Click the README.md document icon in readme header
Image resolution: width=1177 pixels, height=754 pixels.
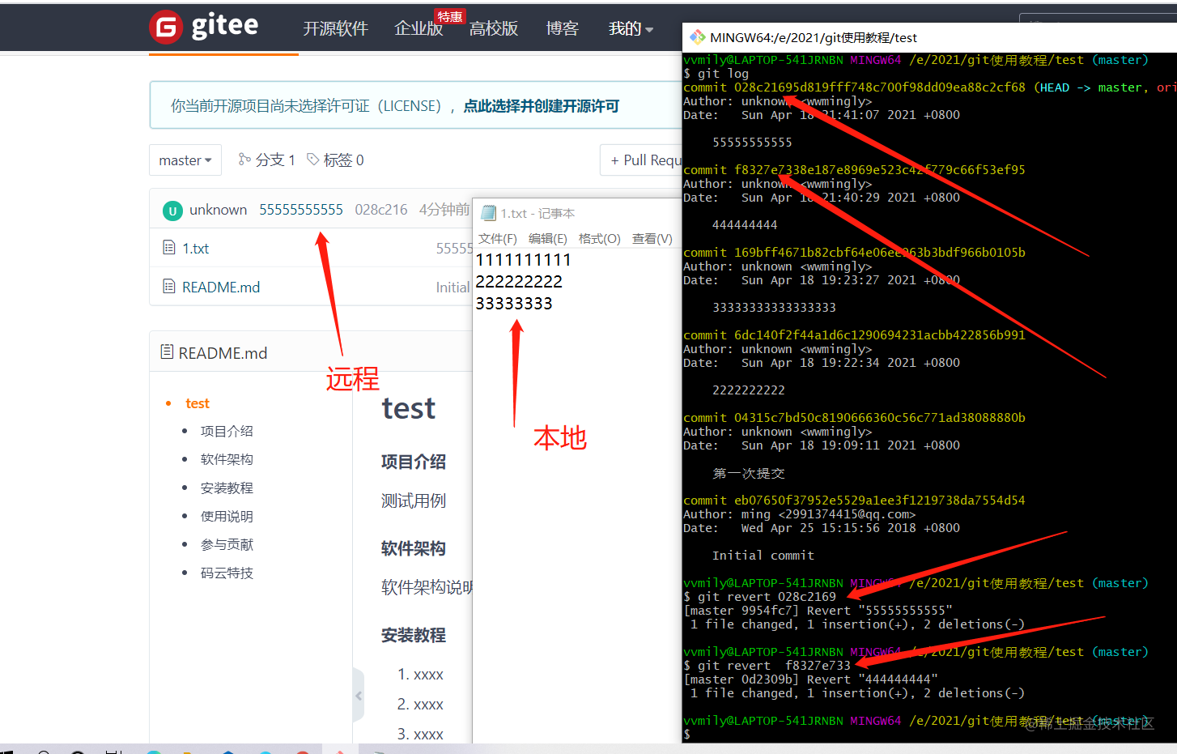click(167, 352)
